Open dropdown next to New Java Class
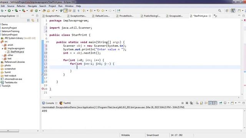The width and height of the screenshot is (246, 138). point(40,11)
